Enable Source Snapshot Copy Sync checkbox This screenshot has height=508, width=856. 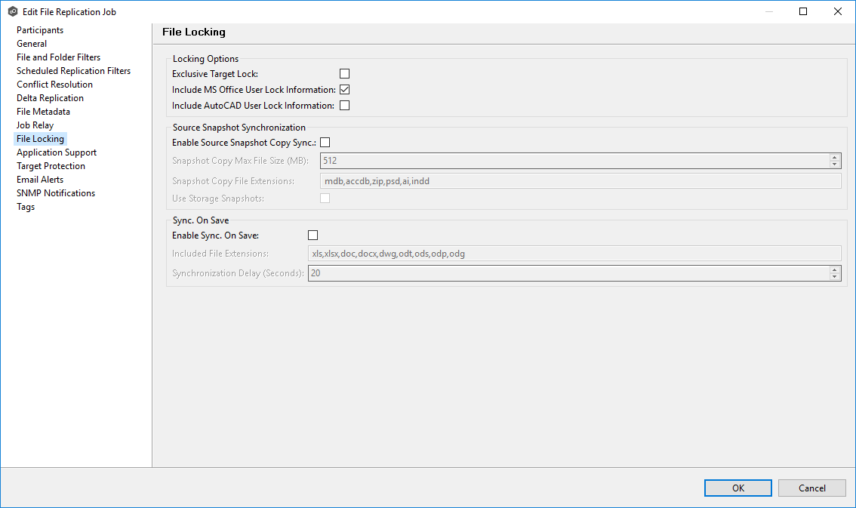[x=325, y=142]
